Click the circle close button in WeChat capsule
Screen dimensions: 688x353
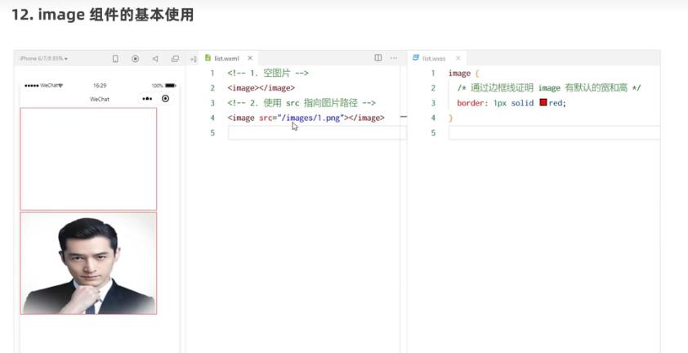tap(165, 99)
